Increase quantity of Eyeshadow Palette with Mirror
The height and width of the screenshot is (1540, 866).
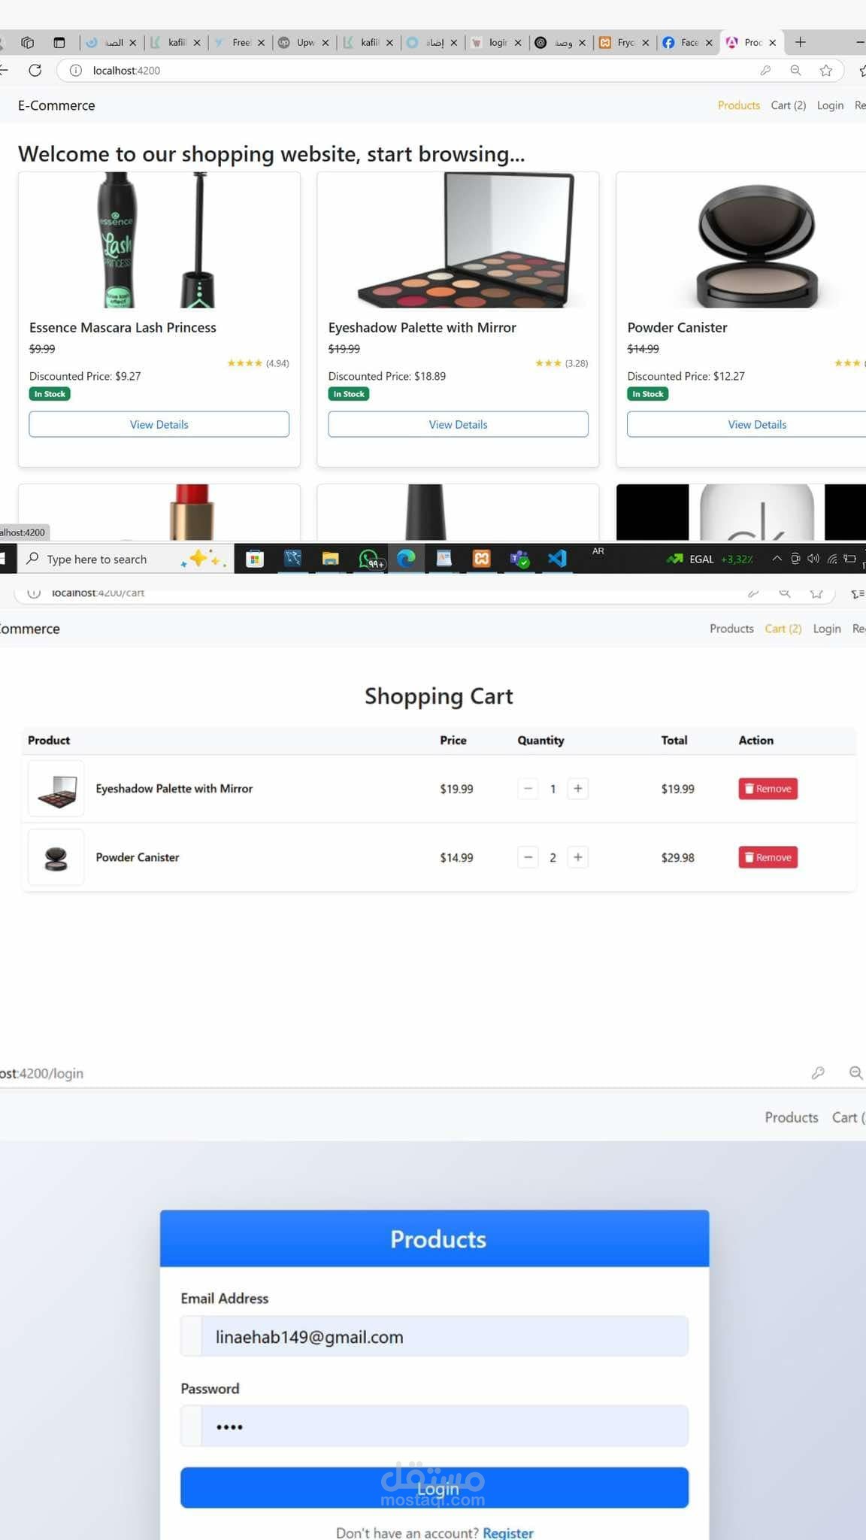578,789
